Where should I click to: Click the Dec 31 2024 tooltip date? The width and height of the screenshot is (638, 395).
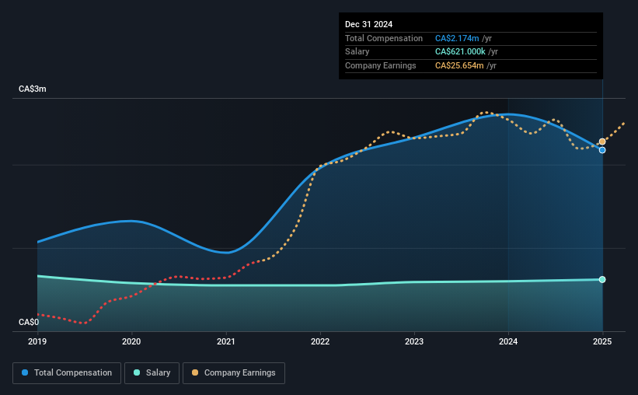(x=368, y=24)
